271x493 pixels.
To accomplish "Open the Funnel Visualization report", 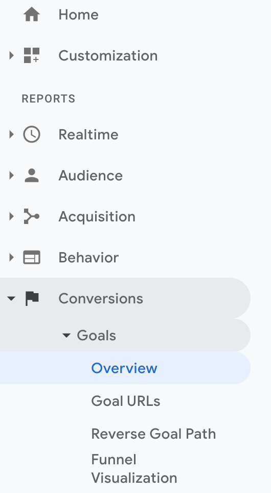I will tap(134, 469).
